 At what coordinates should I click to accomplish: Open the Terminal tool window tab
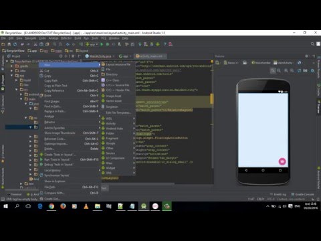[15, 194]
